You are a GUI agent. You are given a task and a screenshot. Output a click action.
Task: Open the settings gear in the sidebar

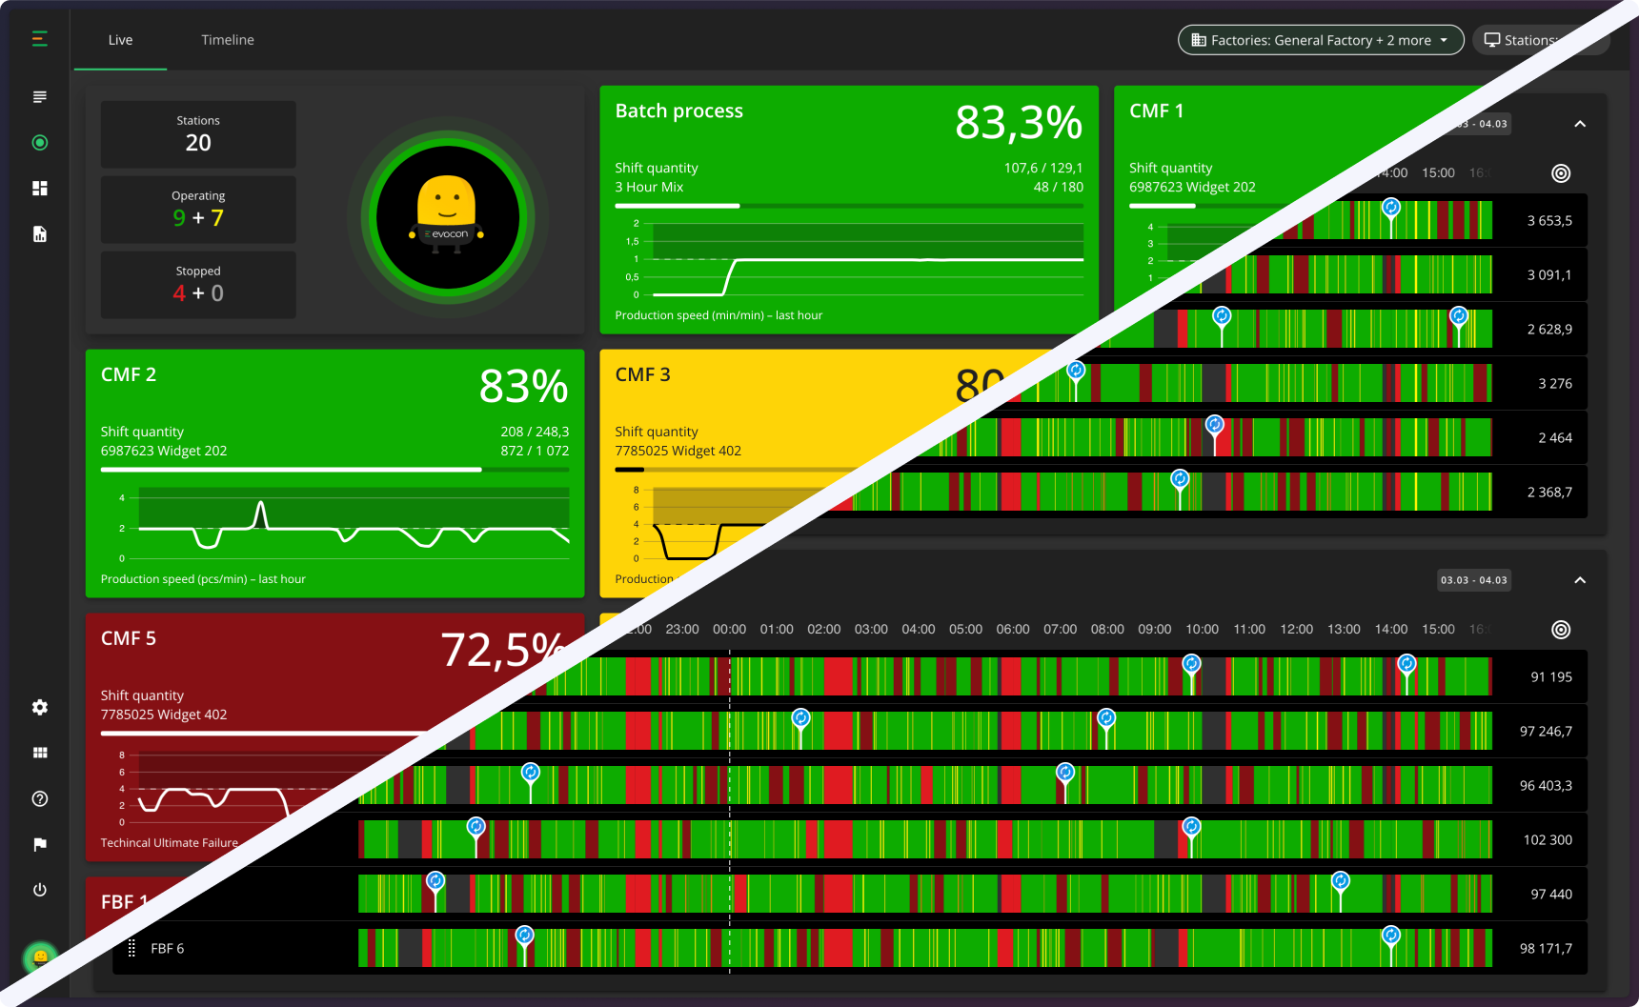tap(39, 707)
